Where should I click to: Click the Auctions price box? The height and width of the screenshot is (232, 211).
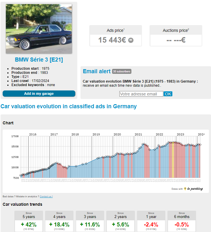[176, 36]
